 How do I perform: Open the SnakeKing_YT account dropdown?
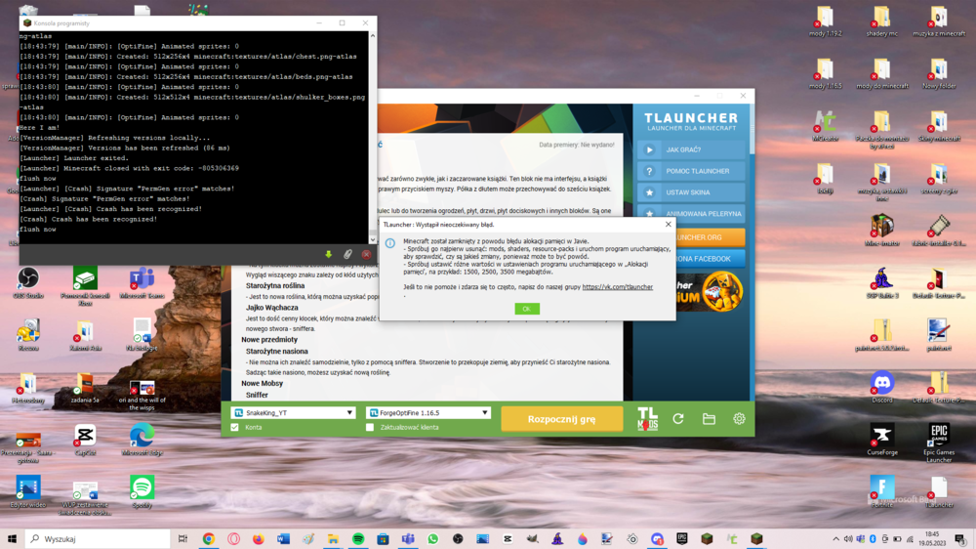(x=293, y=412)
